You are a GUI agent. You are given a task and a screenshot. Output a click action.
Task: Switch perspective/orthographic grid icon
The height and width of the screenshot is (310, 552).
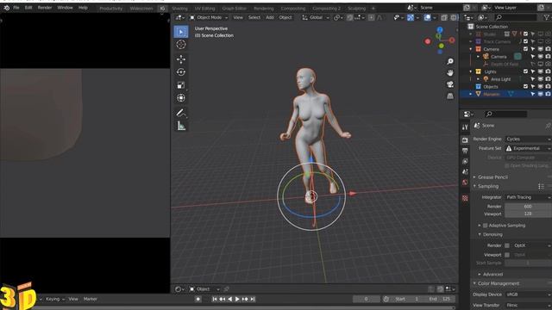coord(450,96)
